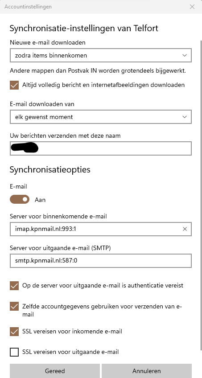Image resolution: width=202 pixels, height=378 pixels.
Task: Close the Accountinstellingen dialog
Action: click(192, 7)
